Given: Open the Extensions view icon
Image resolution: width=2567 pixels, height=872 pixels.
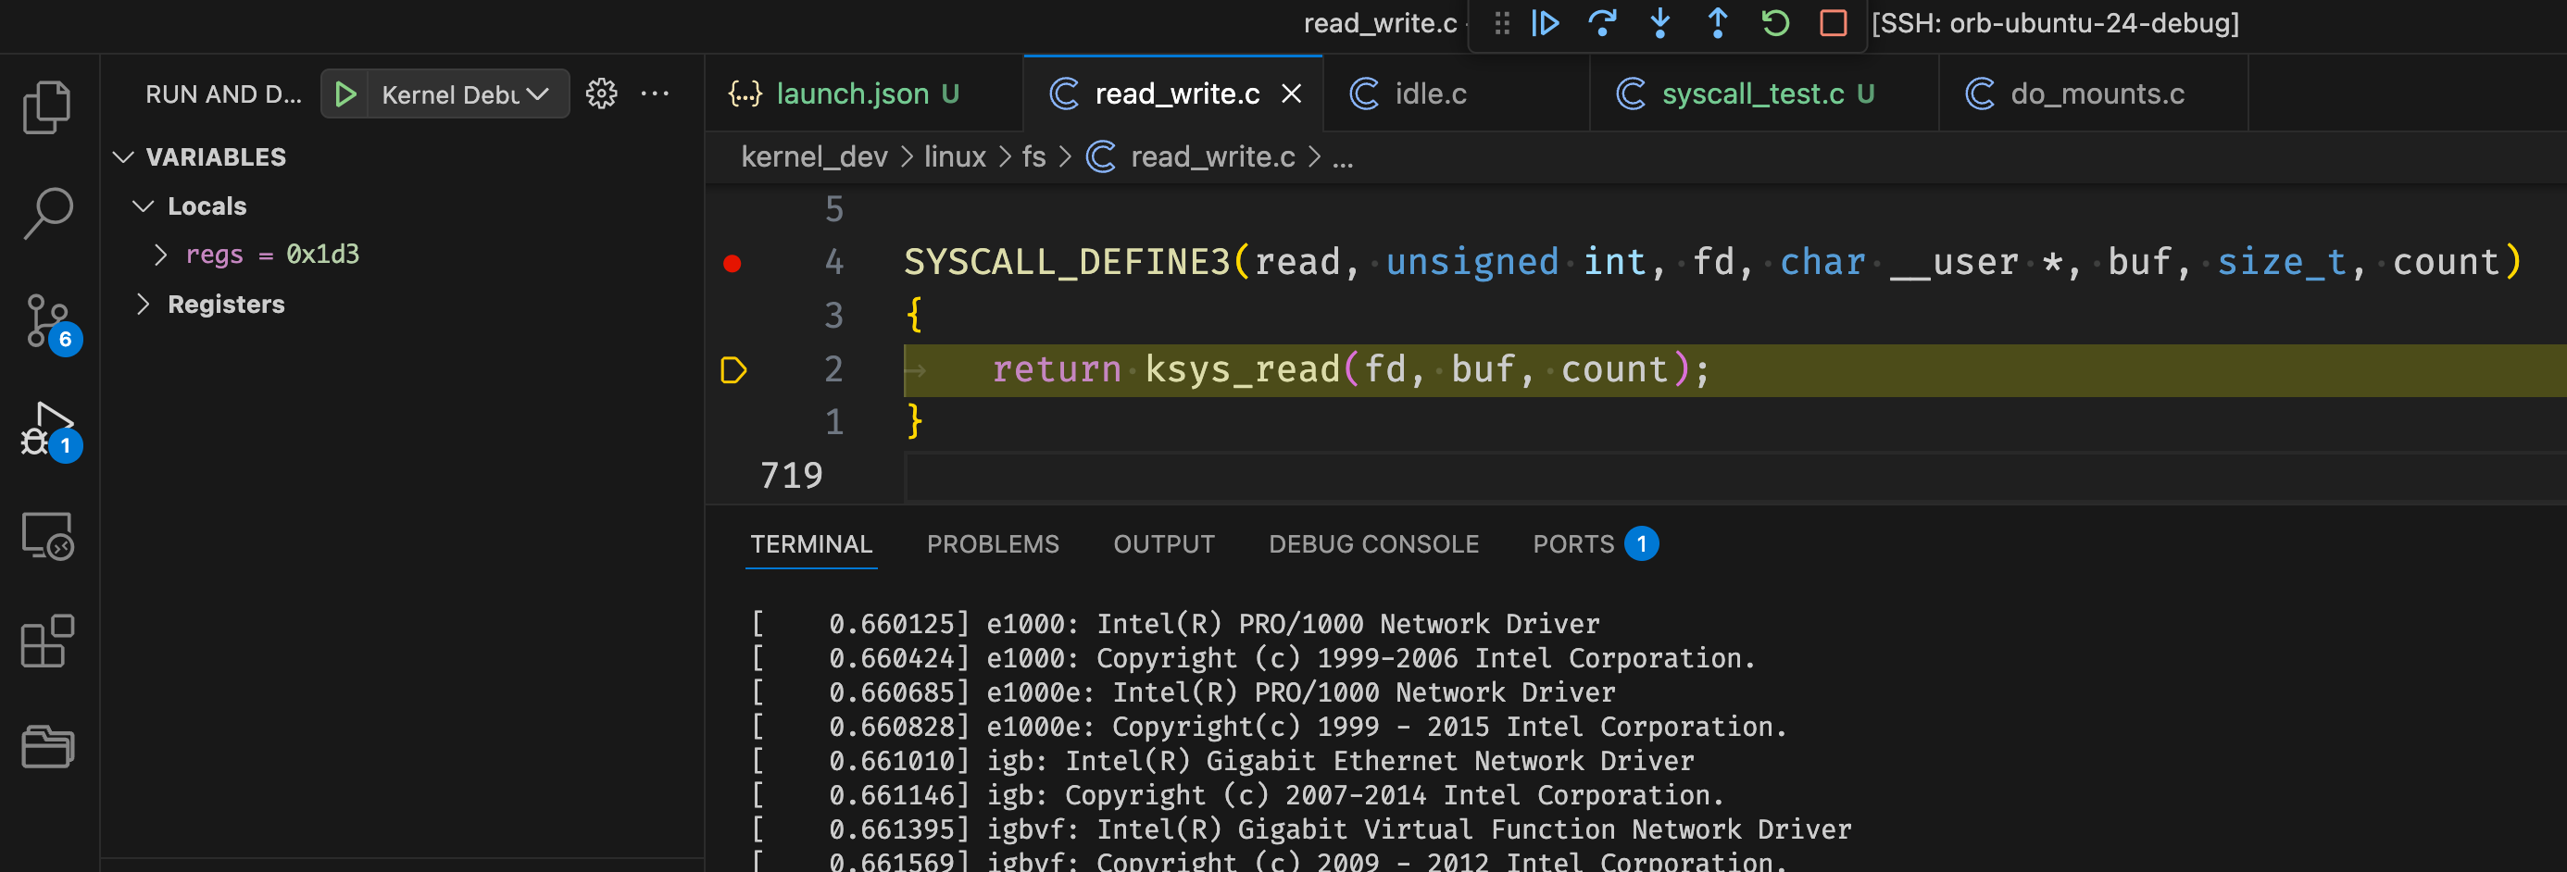Looking at the screenshot, I should point(47,642).
